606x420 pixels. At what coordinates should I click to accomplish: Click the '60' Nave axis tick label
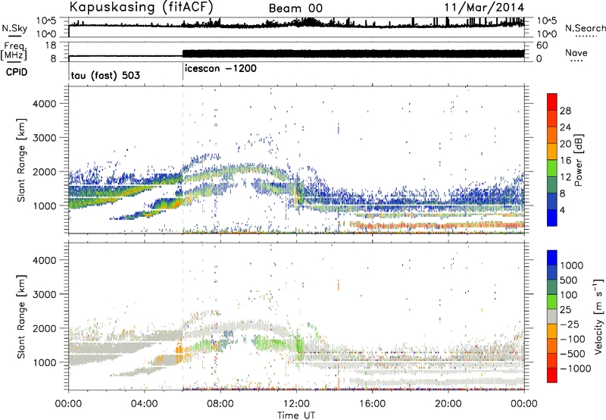click(x=542, y=45)
